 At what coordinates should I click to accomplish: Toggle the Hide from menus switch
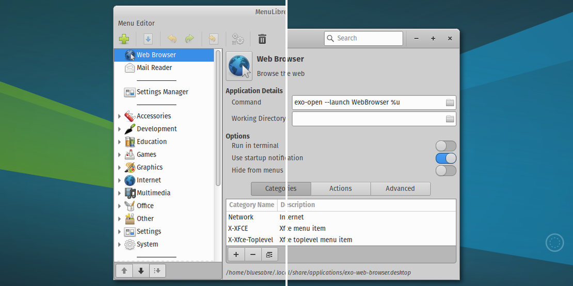(446, 171)
